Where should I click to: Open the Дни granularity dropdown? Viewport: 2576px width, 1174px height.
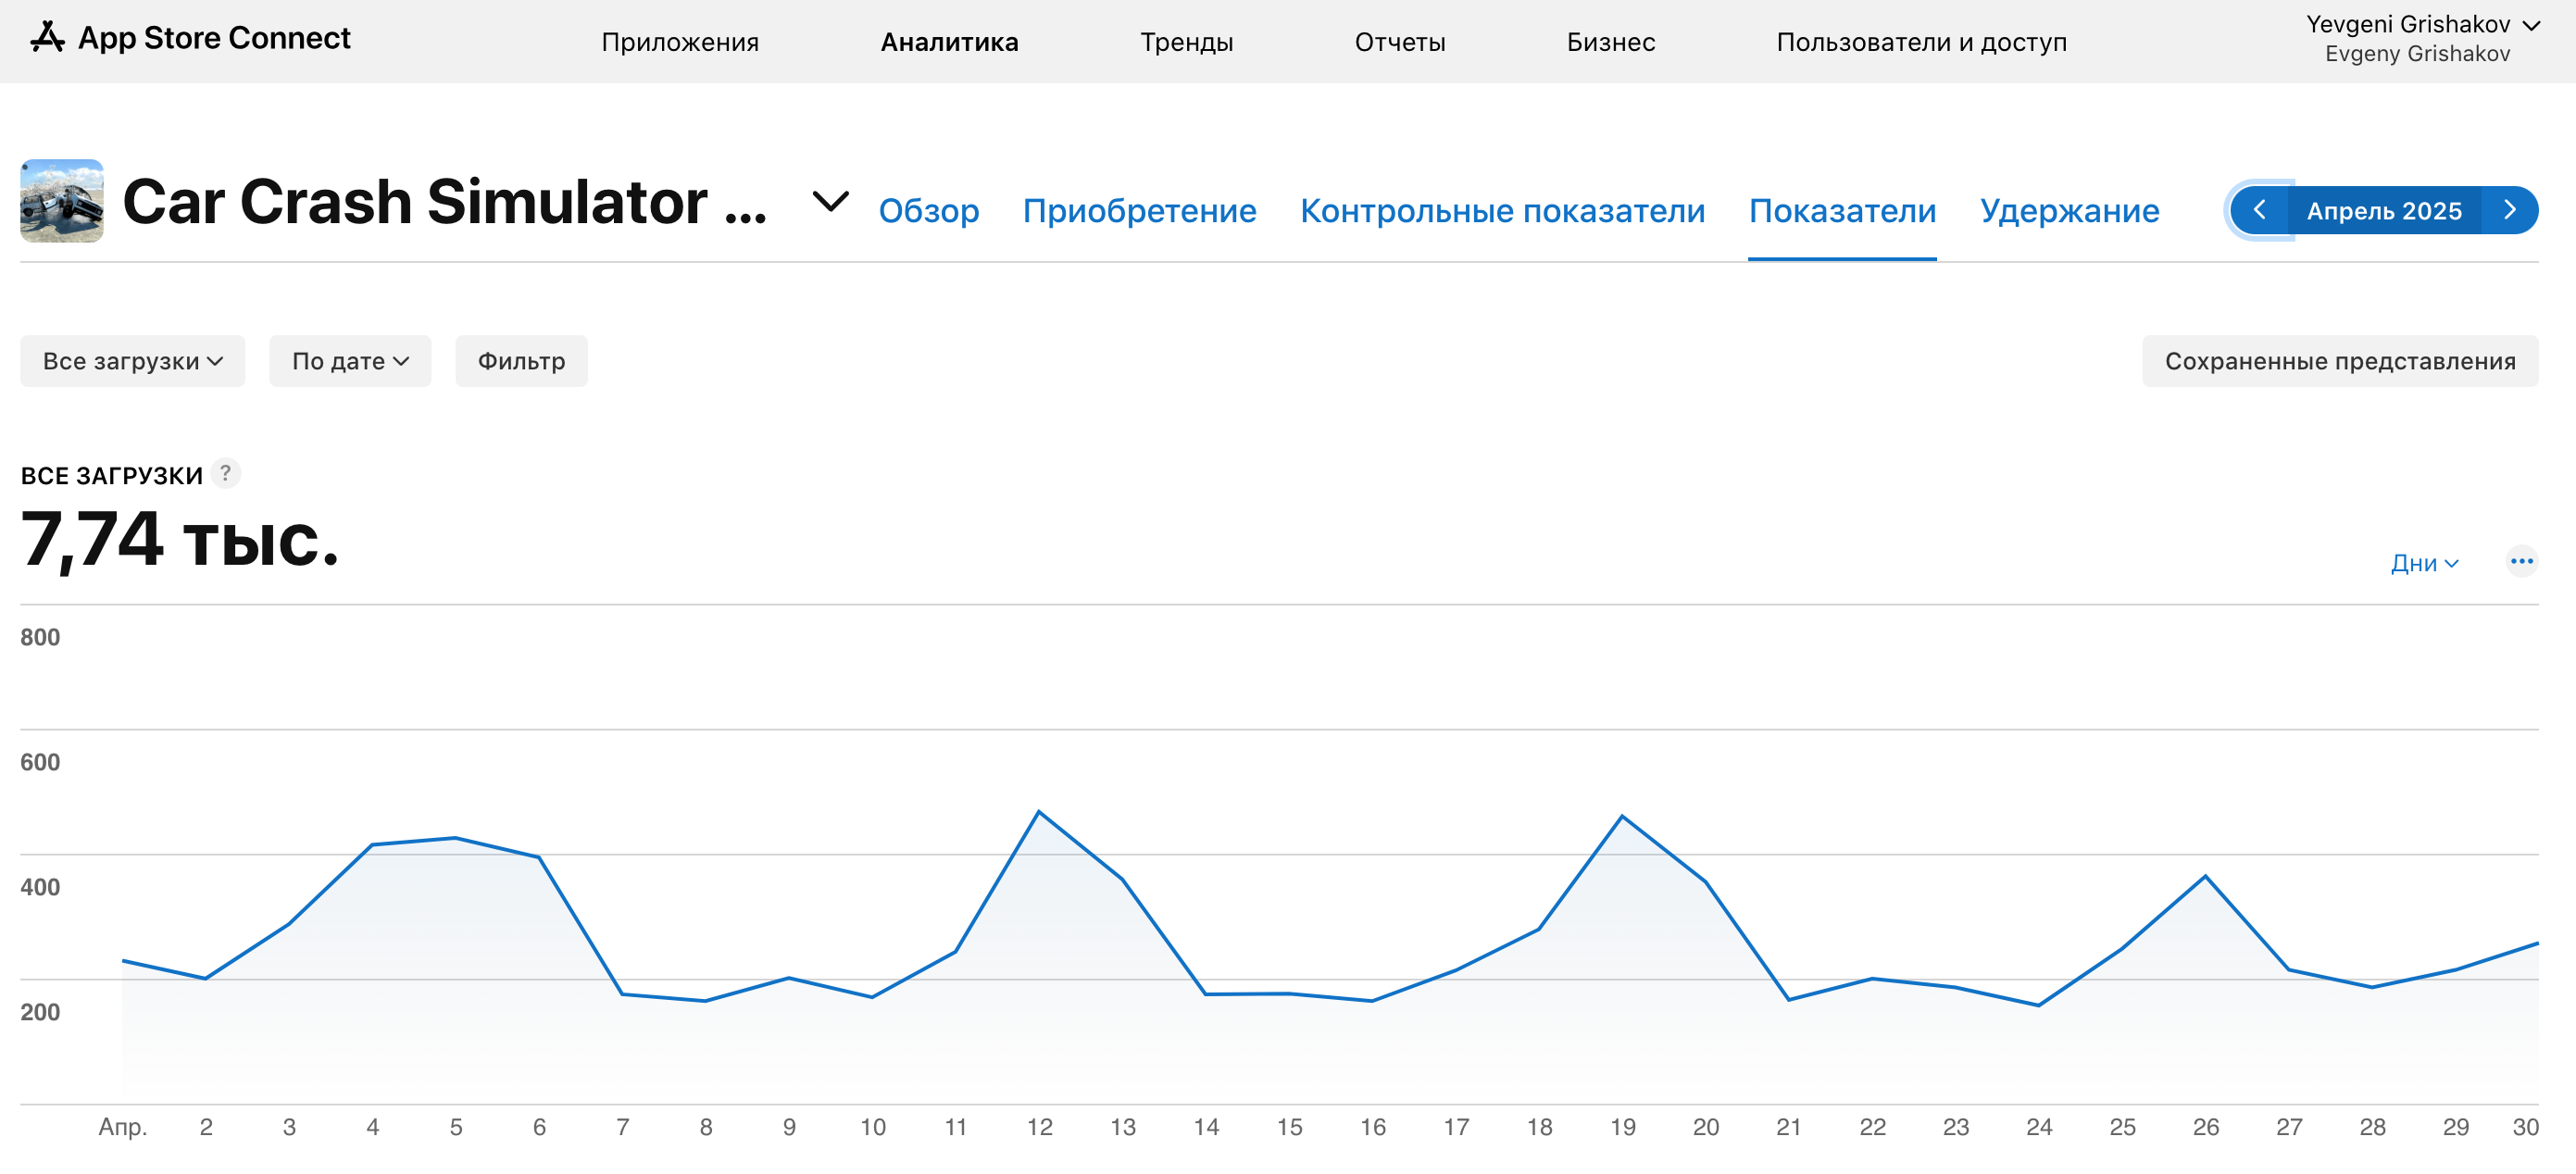[2422, 563]
